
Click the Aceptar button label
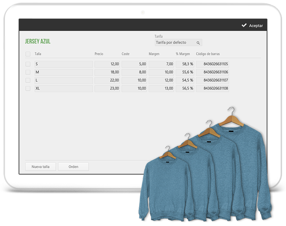(256, 26)
